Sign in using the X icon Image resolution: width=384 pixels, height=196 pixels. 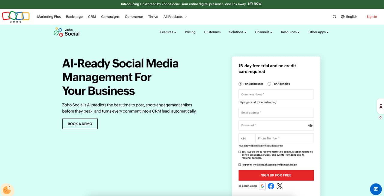click(x=280, y=186)
